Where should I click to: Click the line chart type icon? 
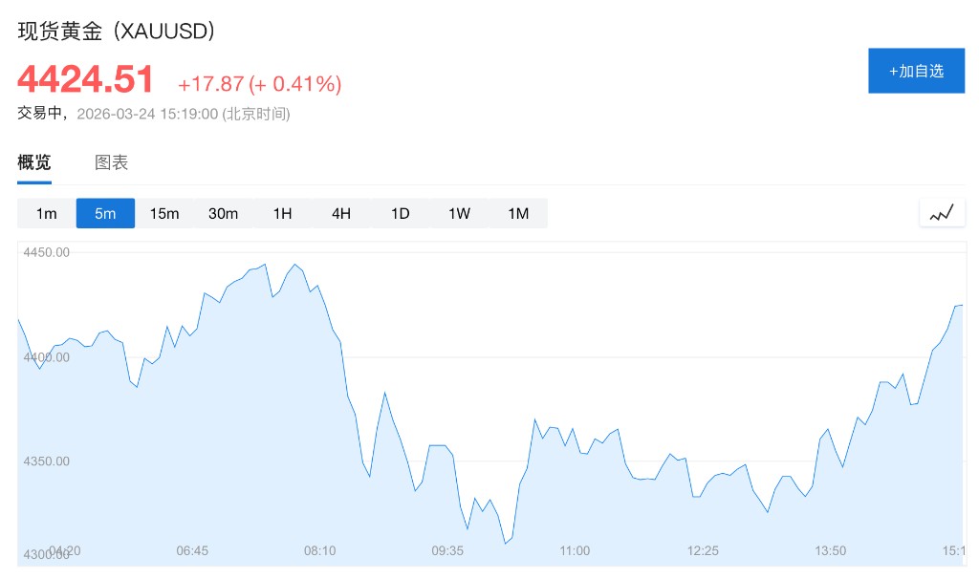pos(942,213)
